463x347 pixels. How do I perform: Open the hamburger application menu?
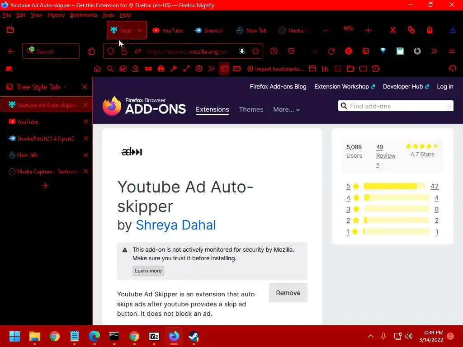(452, 51)
